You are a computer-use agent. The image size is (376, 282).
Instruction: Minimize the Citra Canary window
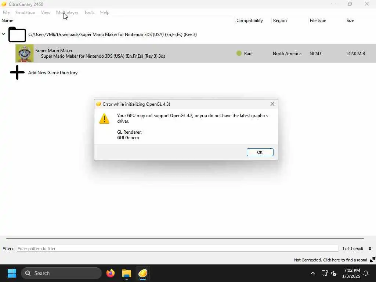click(333, 4)
